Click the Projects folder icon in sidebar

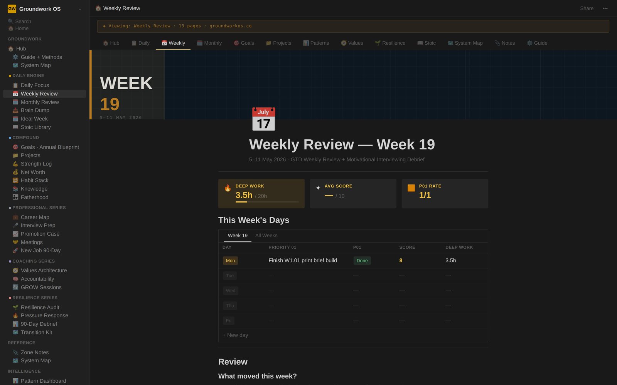pos(15,155)
